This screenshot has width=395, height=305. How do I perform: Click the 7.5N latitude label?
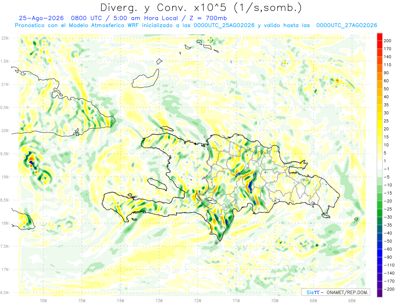[x=5, y=246]
